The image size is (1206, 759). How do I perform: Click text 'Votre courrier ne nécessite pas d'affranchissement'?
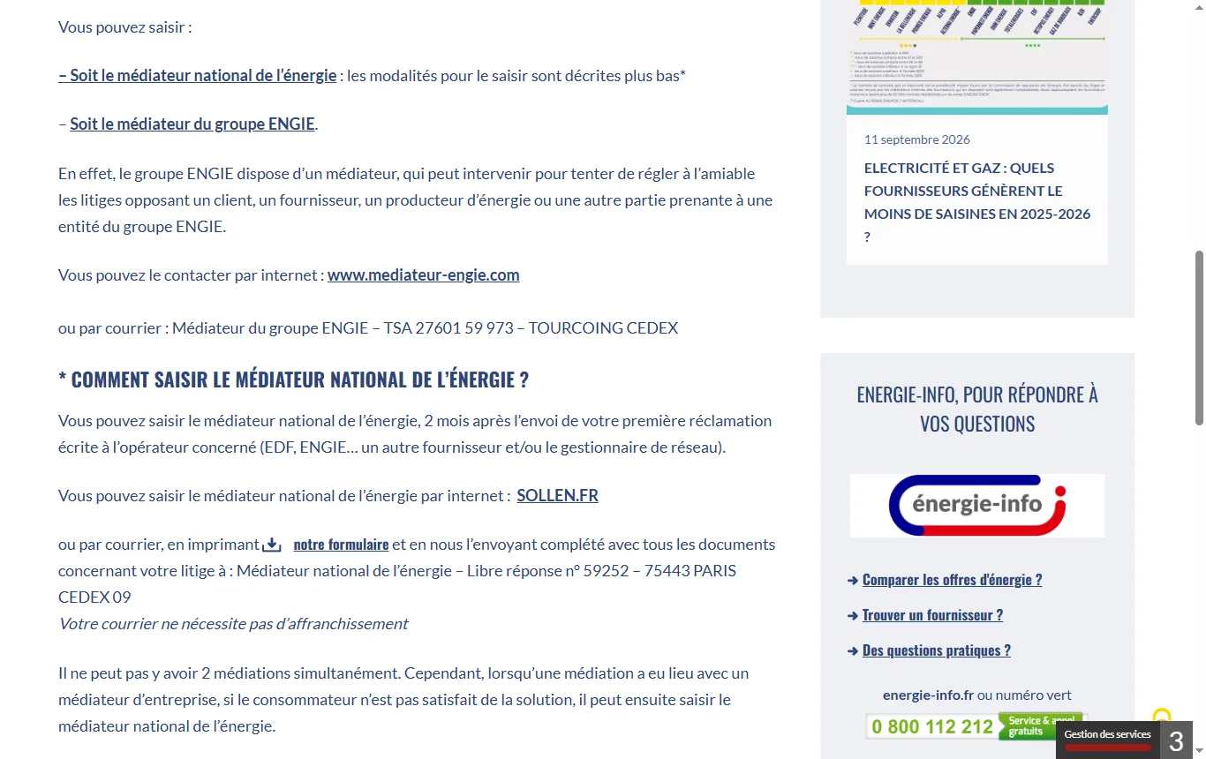[x=233, y=624]
